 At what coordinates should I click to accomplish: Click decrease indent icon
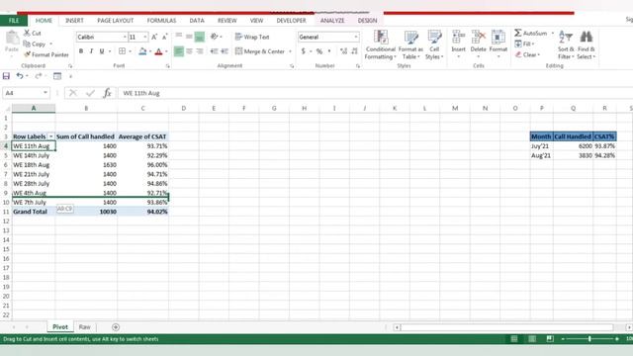[214, 51]
